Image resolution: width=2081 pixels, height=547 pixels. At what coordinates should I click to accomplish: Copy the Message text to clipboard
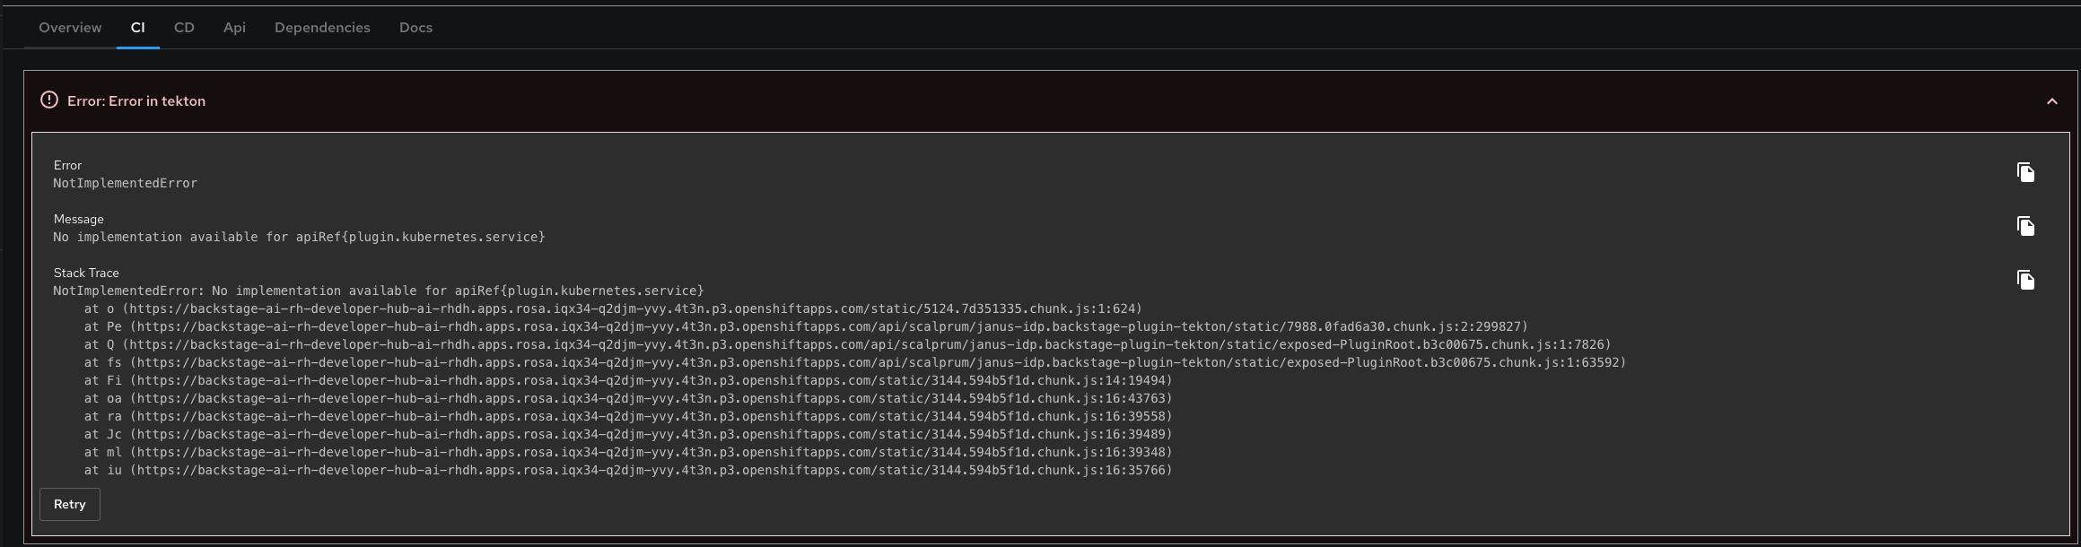tap(2025, 226)
